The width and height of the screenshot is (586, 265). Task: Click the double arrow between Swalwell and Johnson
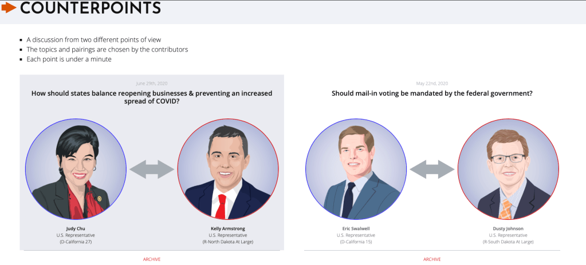click(x=432, y=169)
